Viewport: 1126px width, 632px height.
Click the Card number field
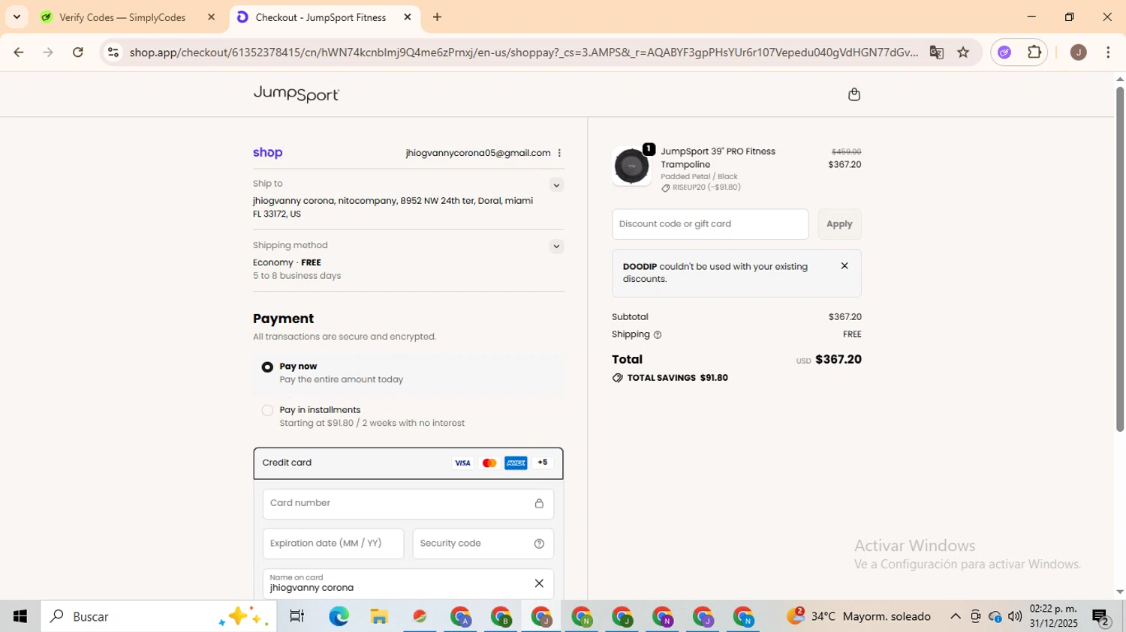(408, 504)
